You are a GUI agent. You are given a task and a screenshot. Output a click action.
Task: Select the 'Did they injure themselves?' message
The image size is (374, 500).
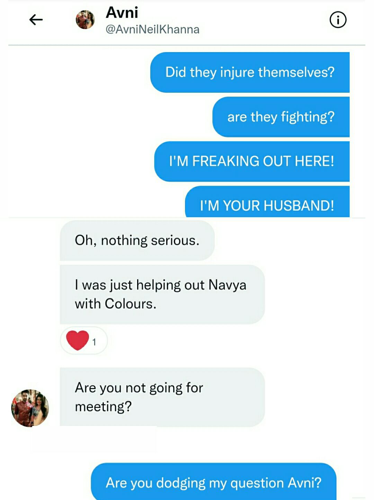pos(250,72)
